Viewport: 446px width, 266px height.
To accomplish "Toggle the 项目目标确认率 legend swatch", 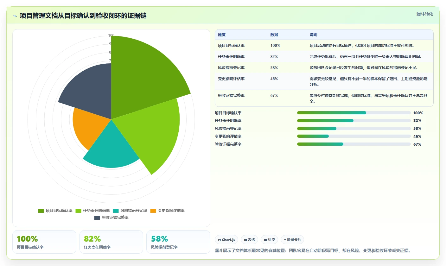I will 41,211.
